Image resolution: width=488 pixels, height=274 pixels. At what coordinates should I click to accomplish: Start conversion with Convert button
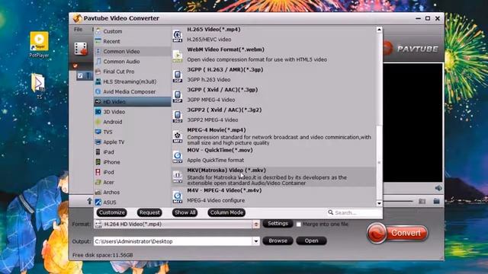pyautogui.click(x=397, y=233)
